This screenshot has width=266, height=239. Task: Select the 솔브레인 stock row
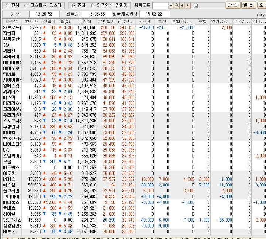(134, 191)
